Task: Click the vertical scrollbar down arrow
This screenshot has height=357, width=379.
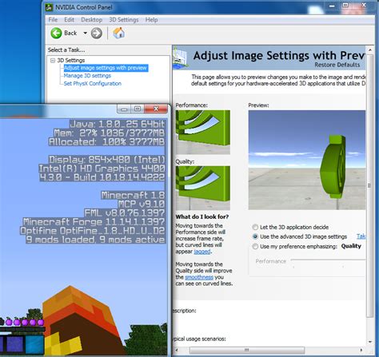Action: (370, 342)
